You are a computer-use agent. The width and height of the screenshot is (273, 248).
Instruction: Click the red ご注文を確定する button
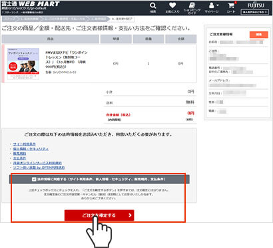pyautogui.click(x=99, y=215)
